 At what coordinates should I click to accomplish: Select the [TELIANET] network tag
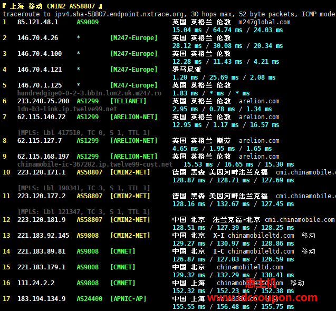128,101
